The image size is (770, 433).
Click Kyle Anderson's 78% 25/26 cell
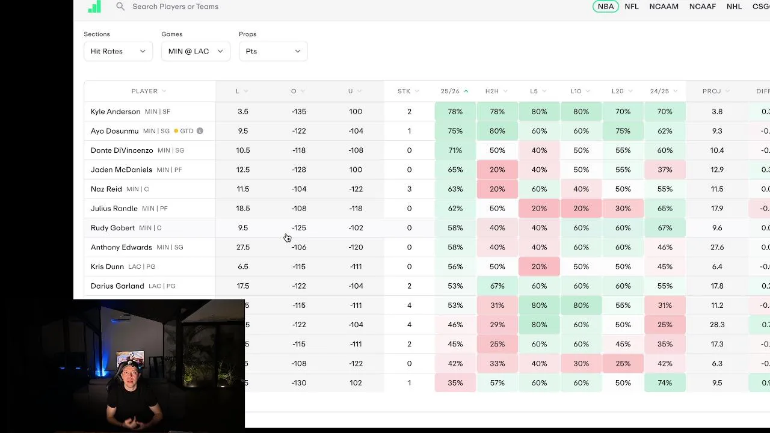click(x=455, y=111)
